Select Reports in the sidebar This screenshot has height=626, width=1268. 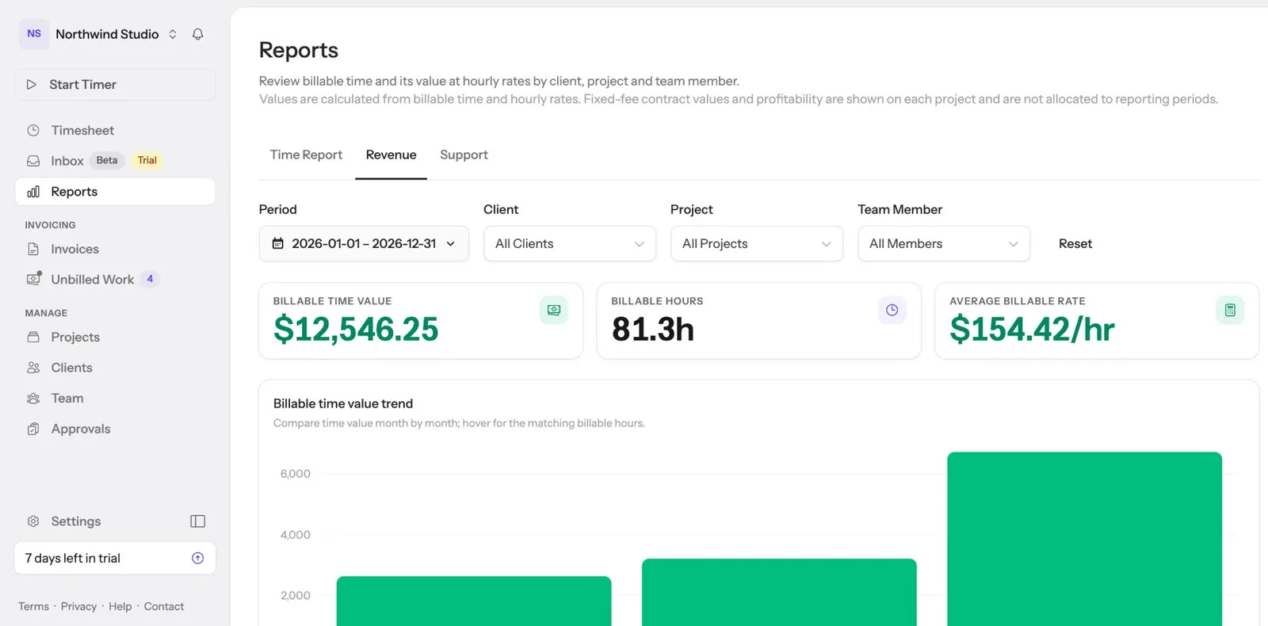click(x=115, y=192)
